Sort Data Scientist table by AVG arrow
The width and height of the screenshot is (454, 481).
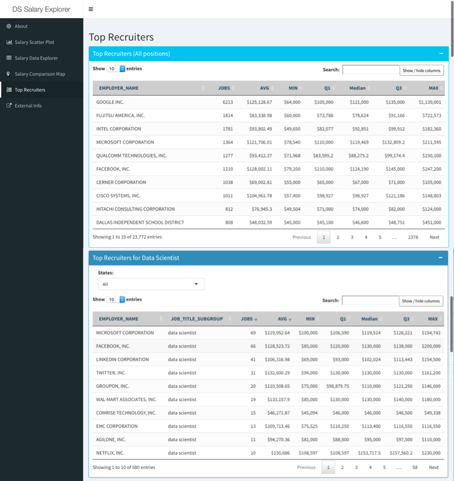point(290,320)
